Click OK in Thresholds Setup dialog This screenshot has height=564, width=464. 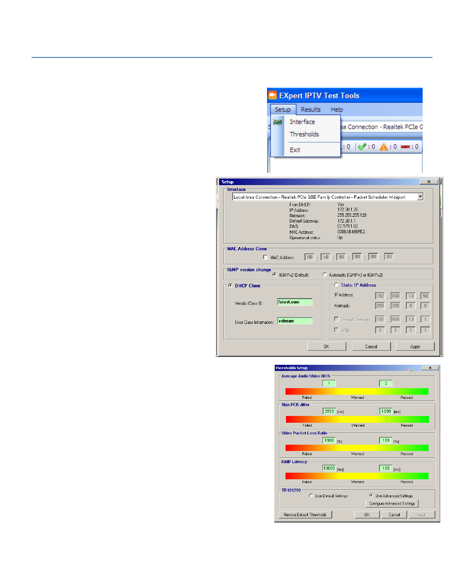[367, 515]
